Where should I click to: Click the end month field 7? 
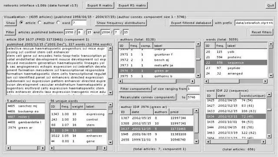[x=116, y=32]
